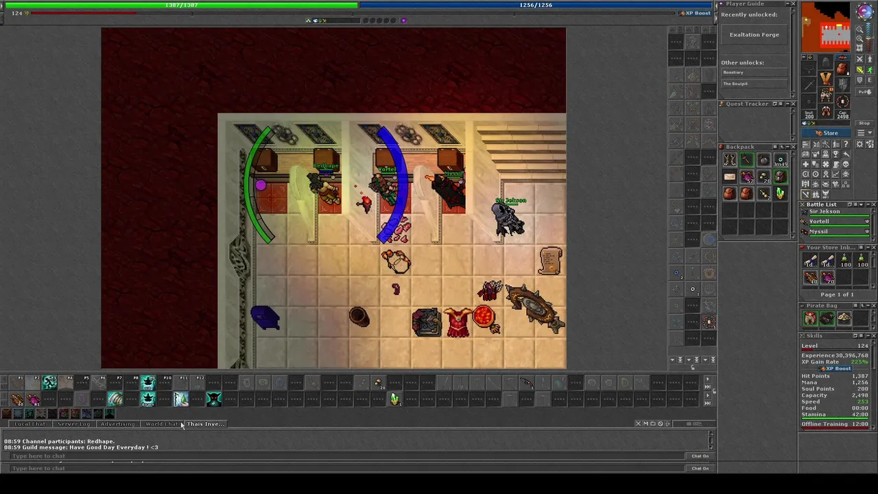Toggle expert mode E button
The image size is (878, 494).
tap(870, 80)
